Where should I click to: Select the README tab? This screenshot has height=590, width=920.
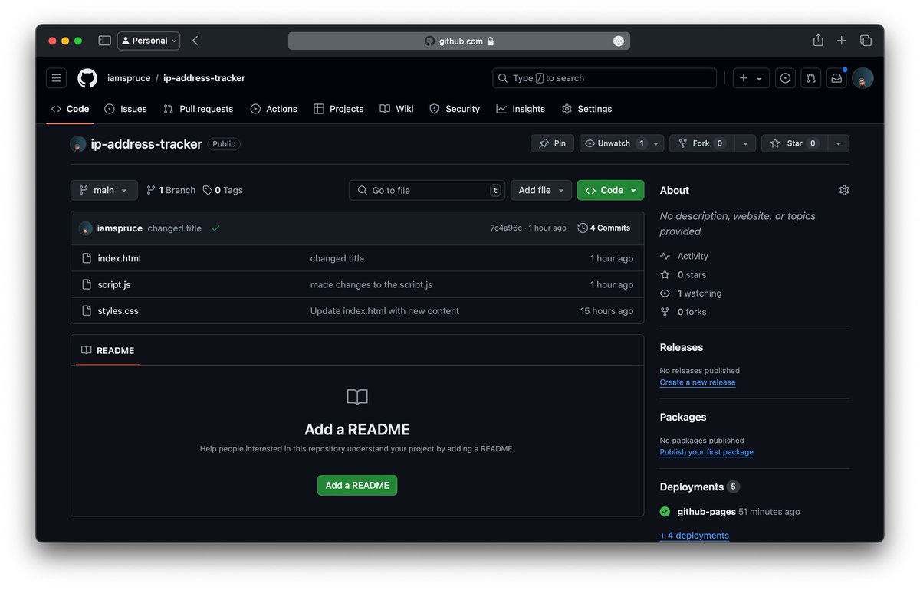click(x=107, y=351)
